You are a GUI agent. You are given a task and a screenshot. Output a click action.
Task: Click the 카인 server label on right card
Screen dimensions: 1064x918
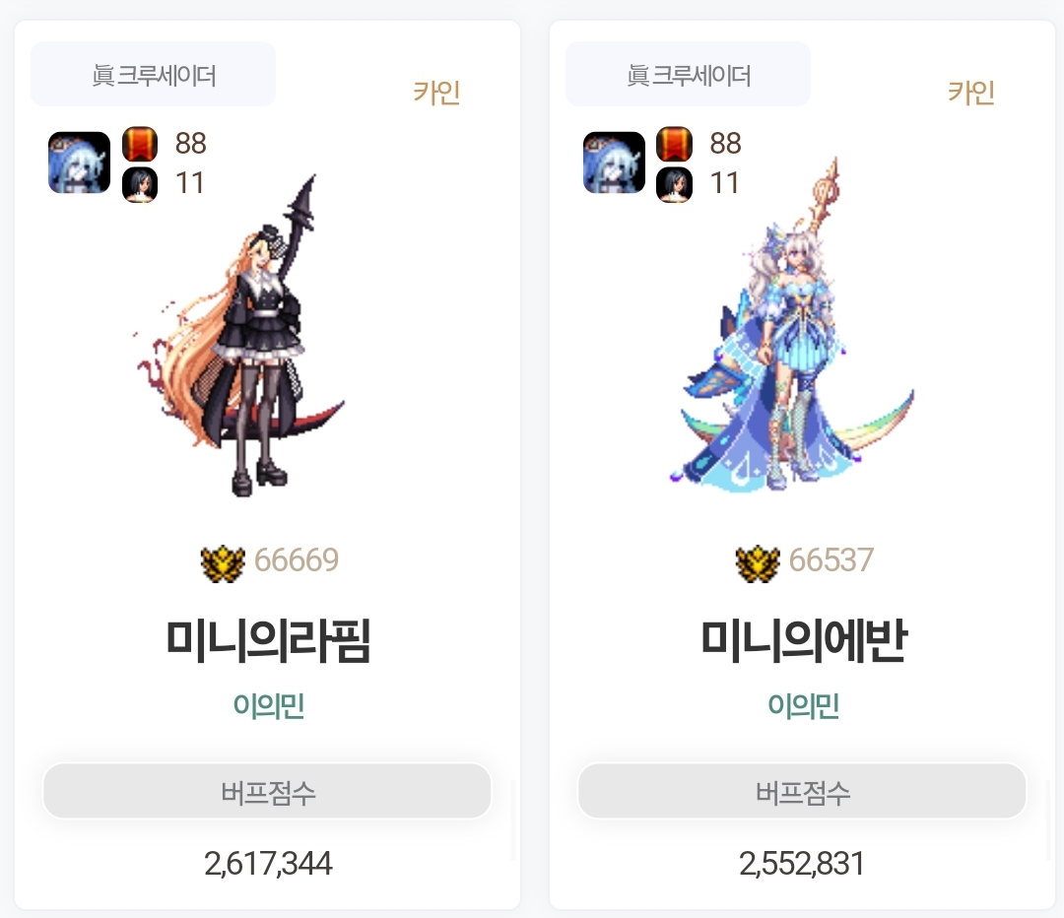pos(971,93)
